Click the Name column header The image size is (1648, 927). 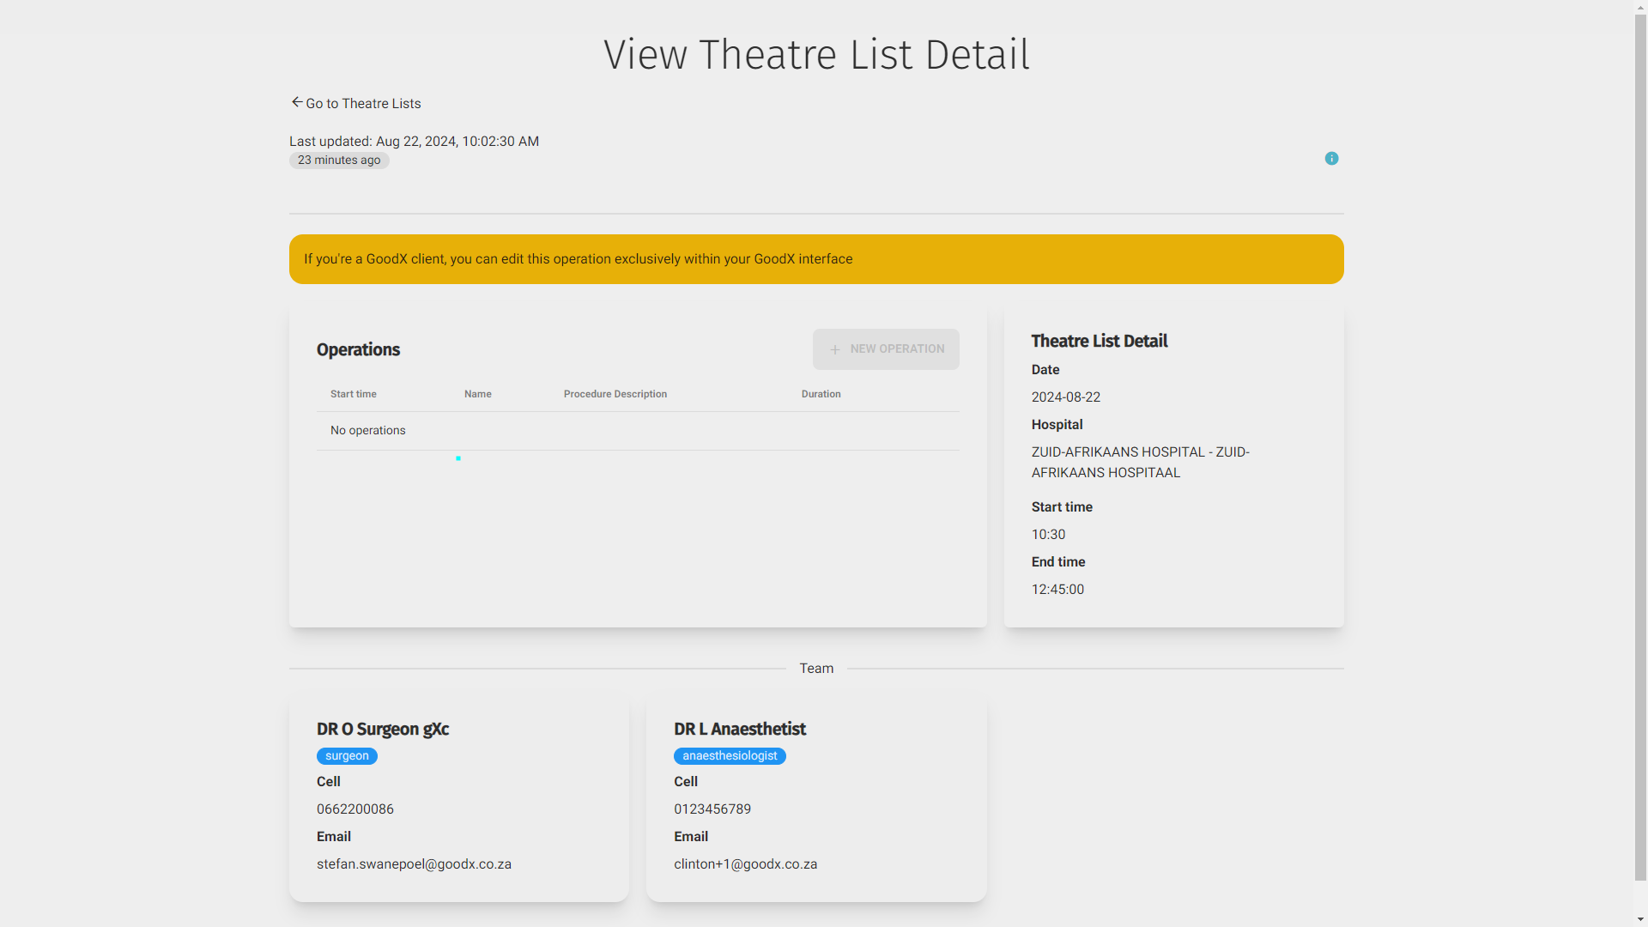pyautogui.click(x=478, y=394)
